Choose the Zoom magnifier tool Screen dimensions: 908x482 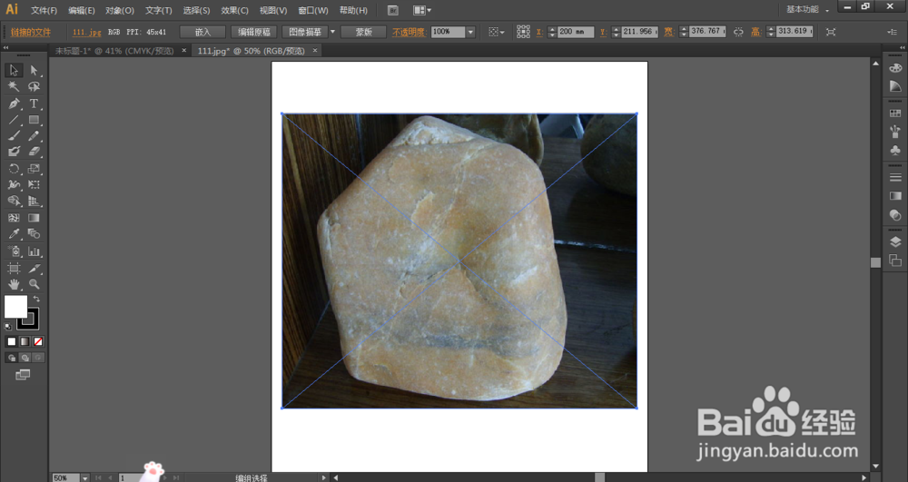pos(35,284)
